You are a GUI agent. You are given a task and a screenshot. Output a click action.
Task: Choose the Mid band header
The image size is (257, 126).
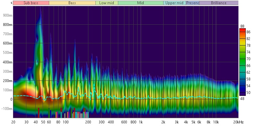pyautogui.click(x=141, y=3)
